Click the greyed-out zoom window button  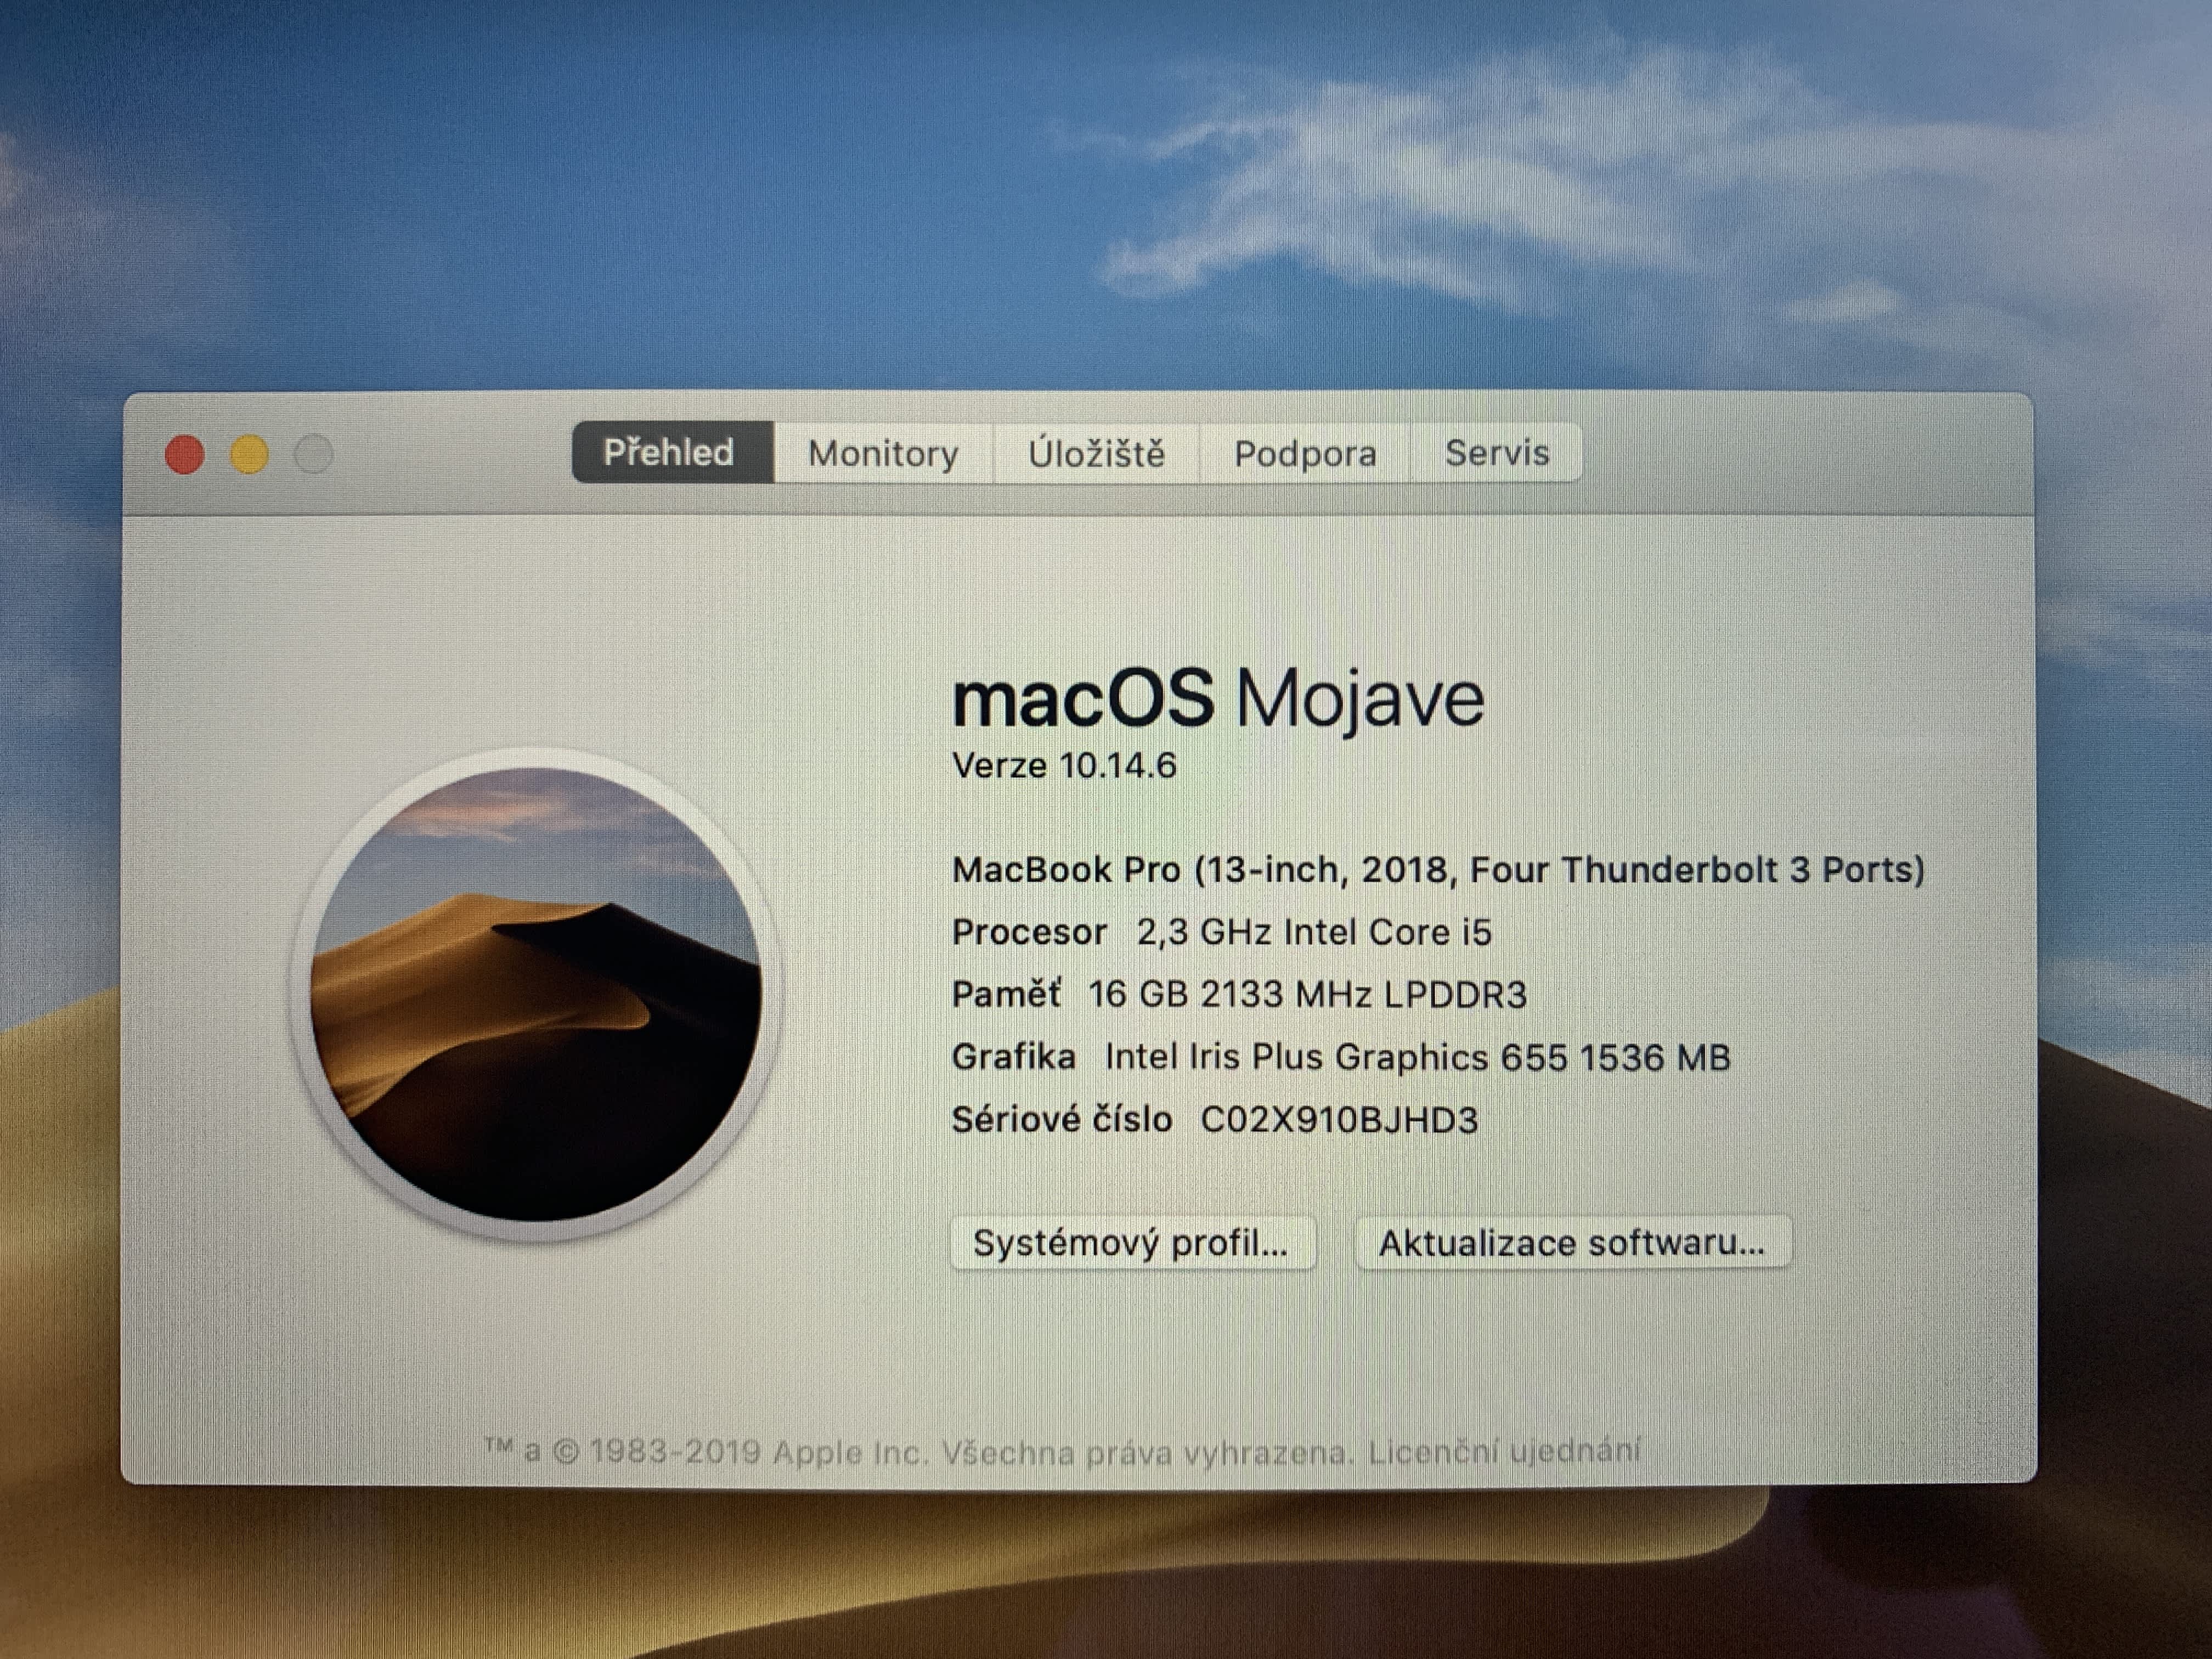(x=314, y=455)
